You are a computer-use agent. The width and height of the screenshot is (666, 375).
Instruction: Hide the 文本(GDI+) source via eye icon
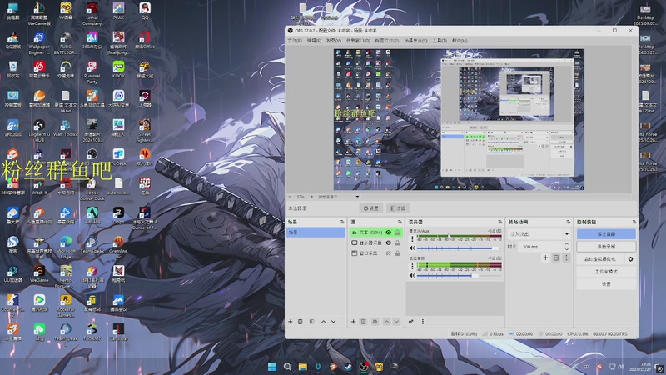pos(388,232)
